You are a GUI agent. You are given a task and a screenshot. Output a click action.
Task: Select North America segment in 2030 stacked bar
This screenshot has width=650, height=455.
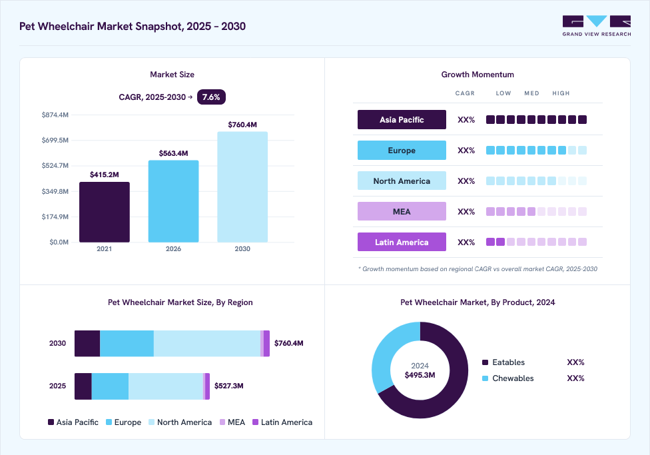click(x=207, y=344)
